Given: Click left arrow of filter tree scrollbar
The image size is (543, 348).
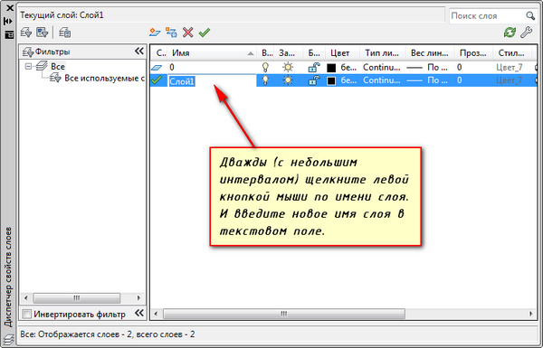Looking at the screenshot, I should (x=25, y=298).
